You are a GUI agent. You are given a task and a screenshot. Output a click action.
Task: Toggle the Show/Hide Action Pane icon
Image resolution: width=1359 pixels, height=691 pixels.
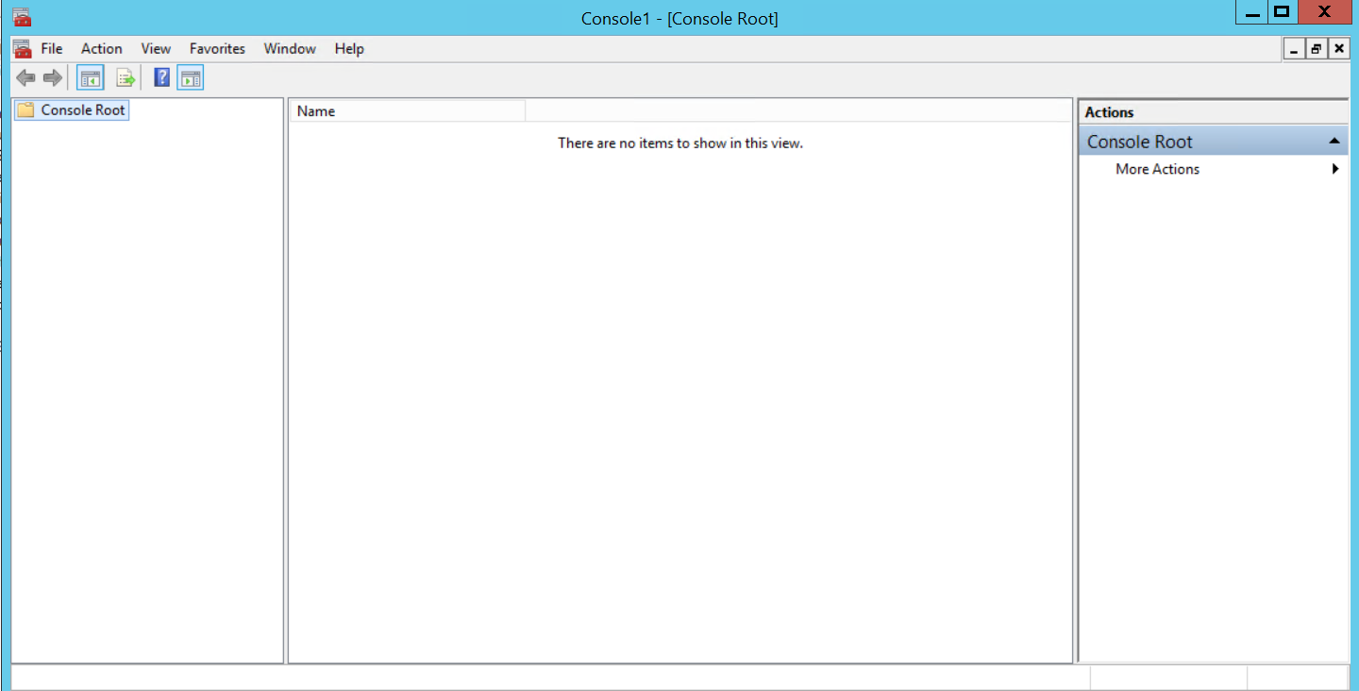click(191, 78)
